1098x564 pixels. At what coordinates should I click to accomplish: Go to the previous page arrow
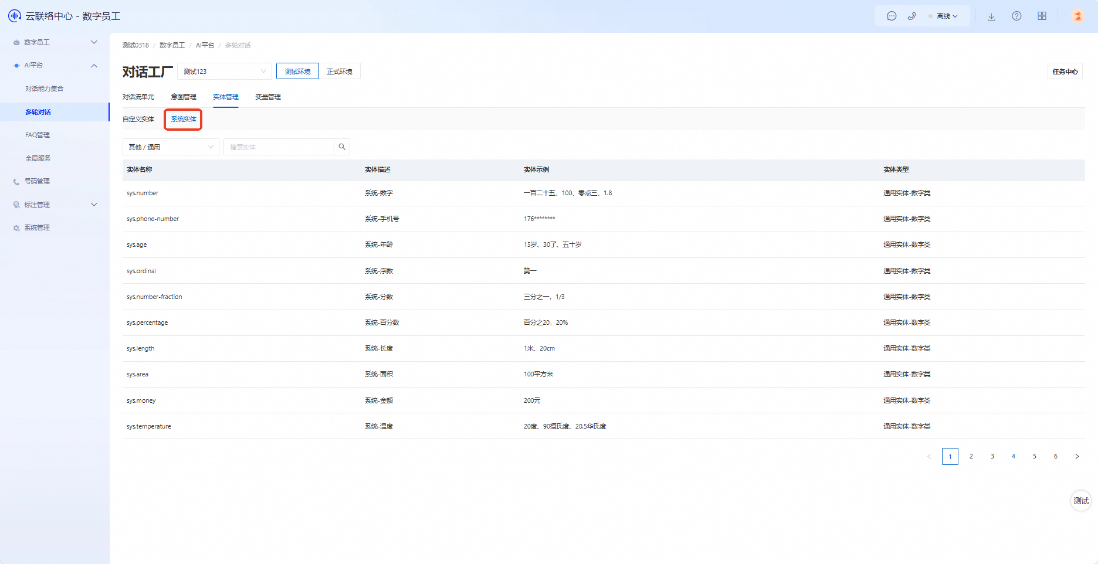(929, 456)
